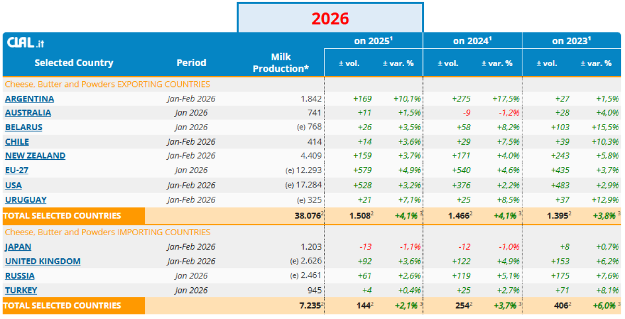
Task: Open the ARGENTINA country link
Action: tap(29, 99)
